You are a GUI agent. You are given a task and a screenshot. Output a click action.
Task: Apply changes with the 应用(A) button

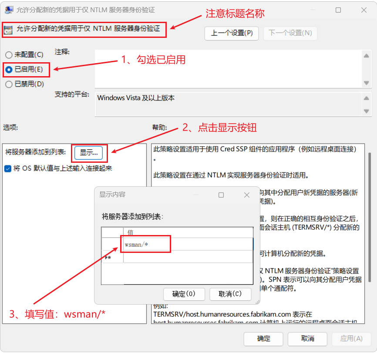(x=352, y=339)
